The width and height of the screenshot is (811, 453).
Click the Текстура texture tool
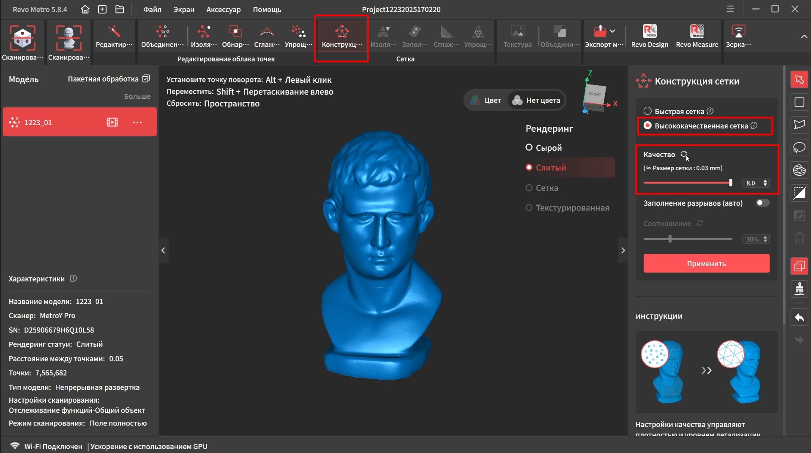point(517,36)
